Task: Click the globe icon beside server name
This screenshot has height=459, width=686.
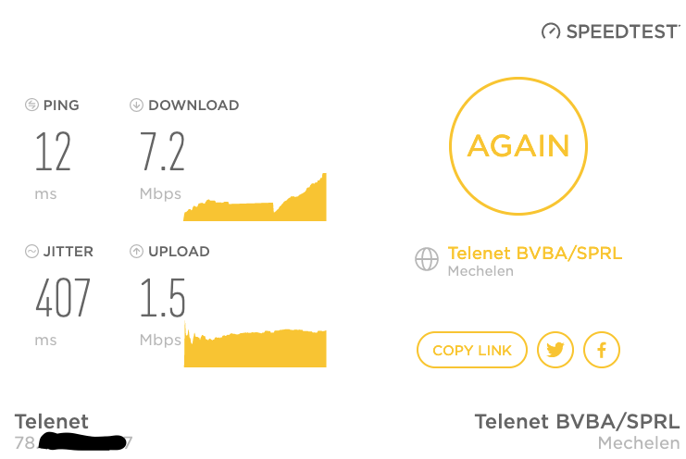Action: pos(427,259)
